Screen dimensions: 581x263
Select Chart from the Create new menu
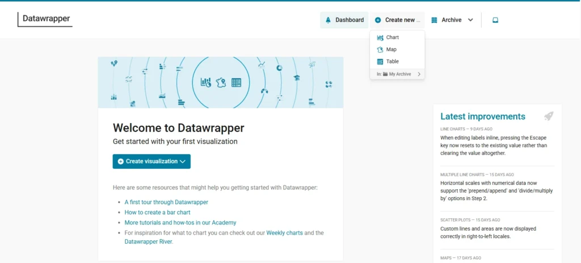click(x=397, y=37)
